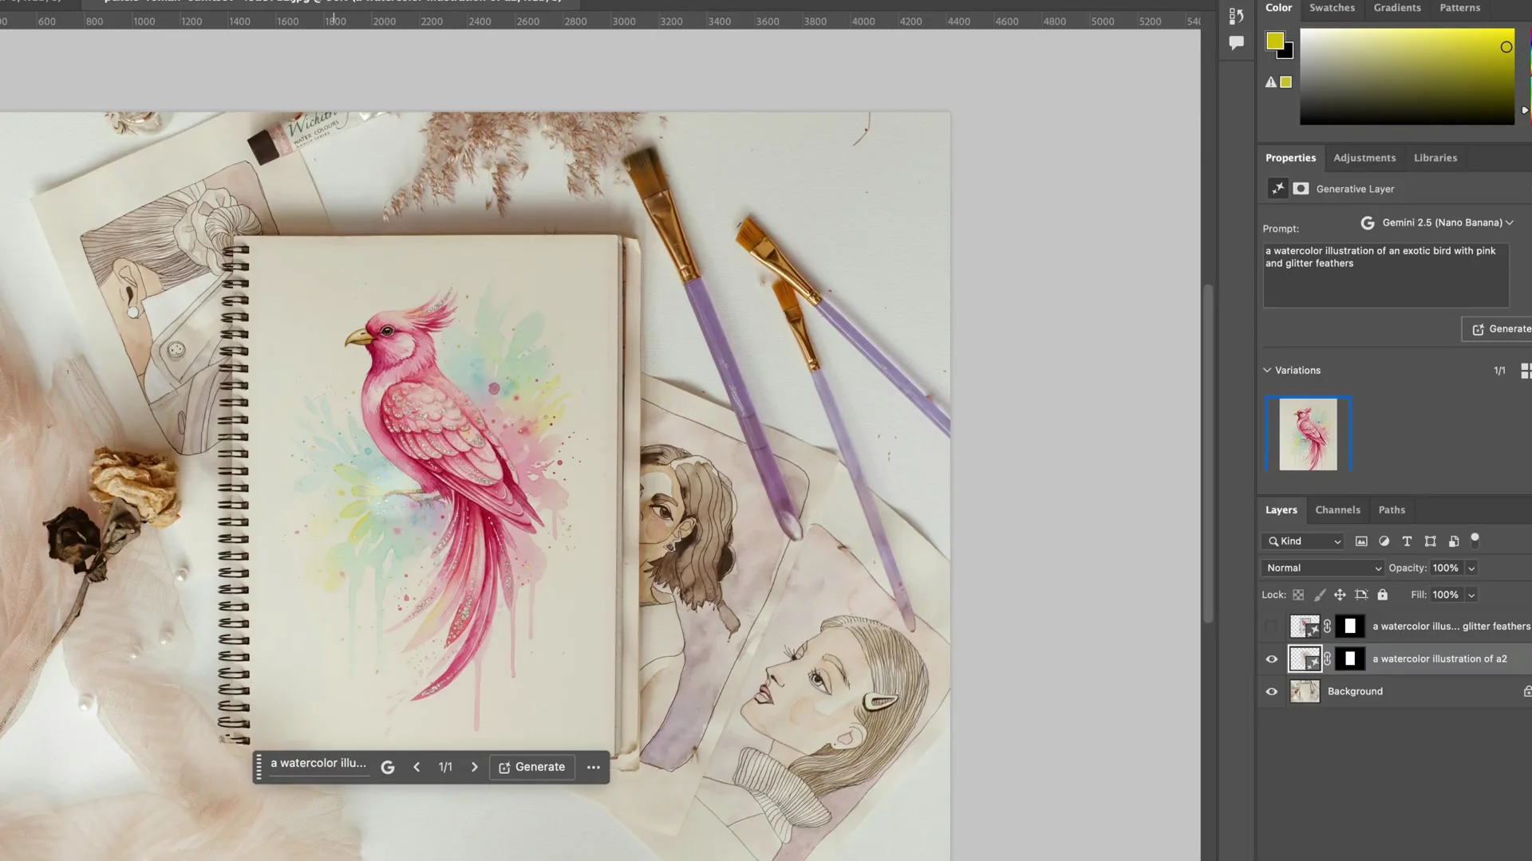Image resolution: width=1532 pixels, height=861 pixels.
Task: Click Generate in the canvas prompt bar
Action: [x=531, y=767]
